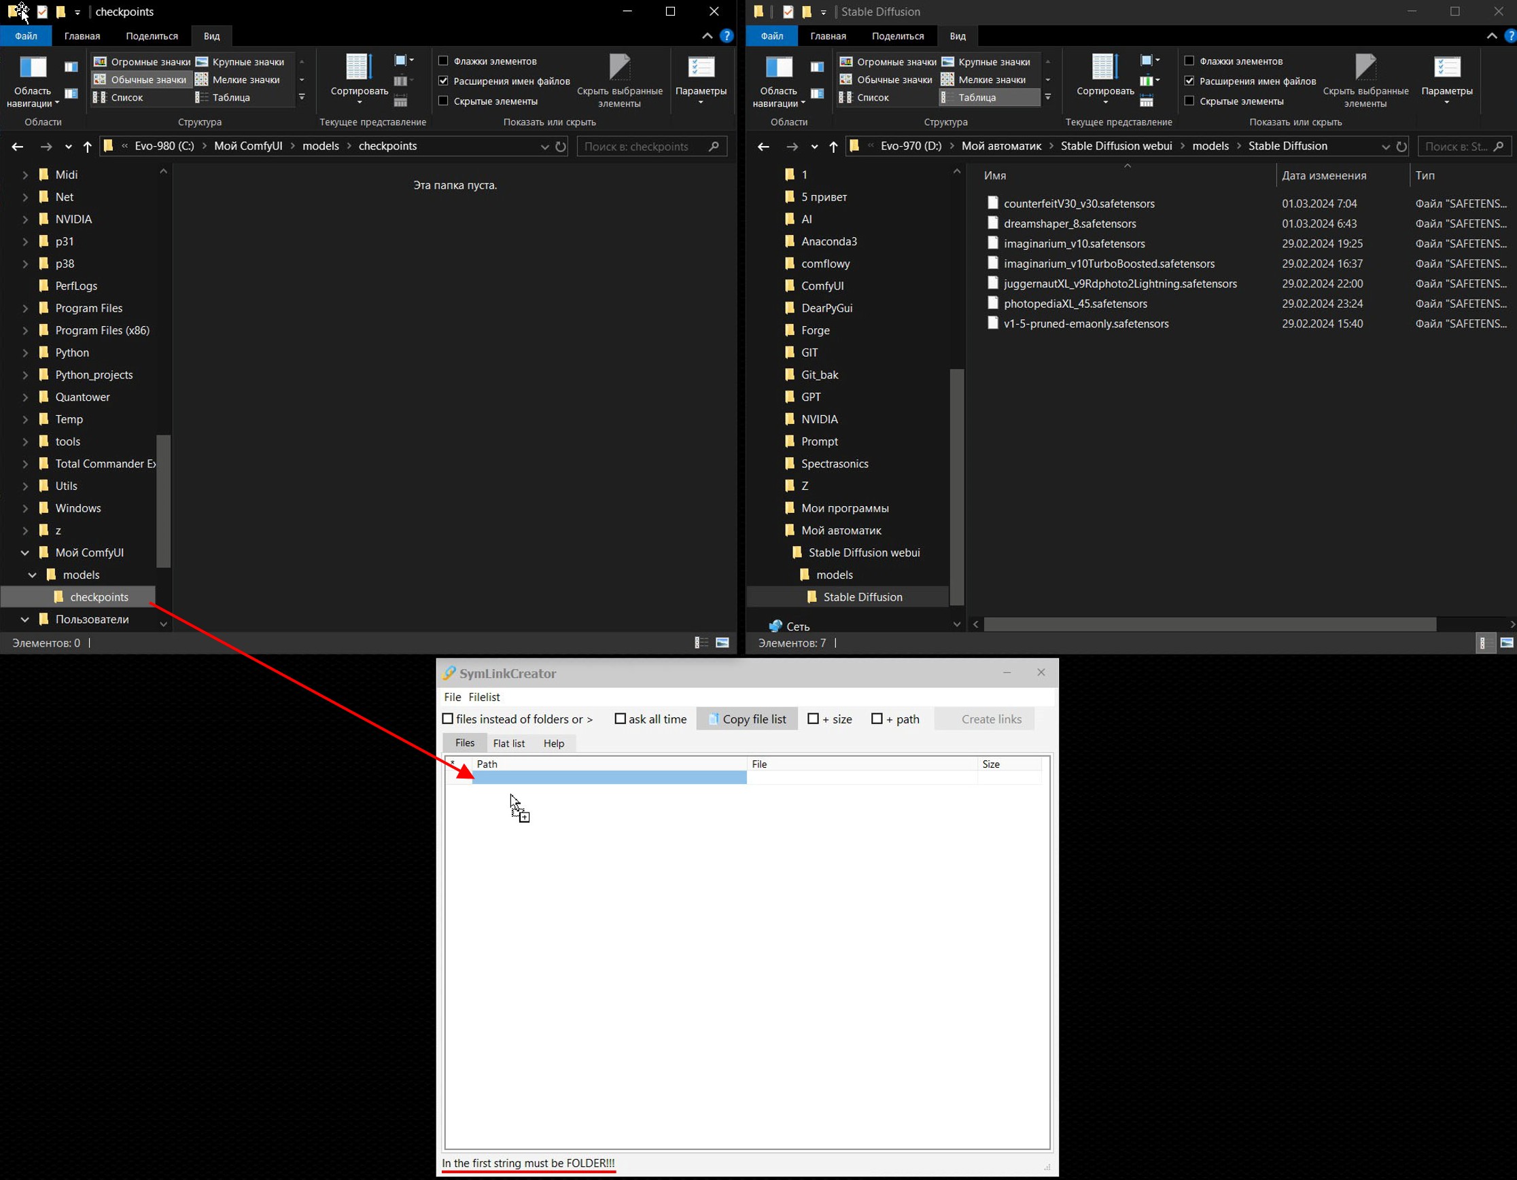Check the '+ size' checkbox in SymLinkCreator
This screenshot has width=1517, height=1180.
click(814, 719)
